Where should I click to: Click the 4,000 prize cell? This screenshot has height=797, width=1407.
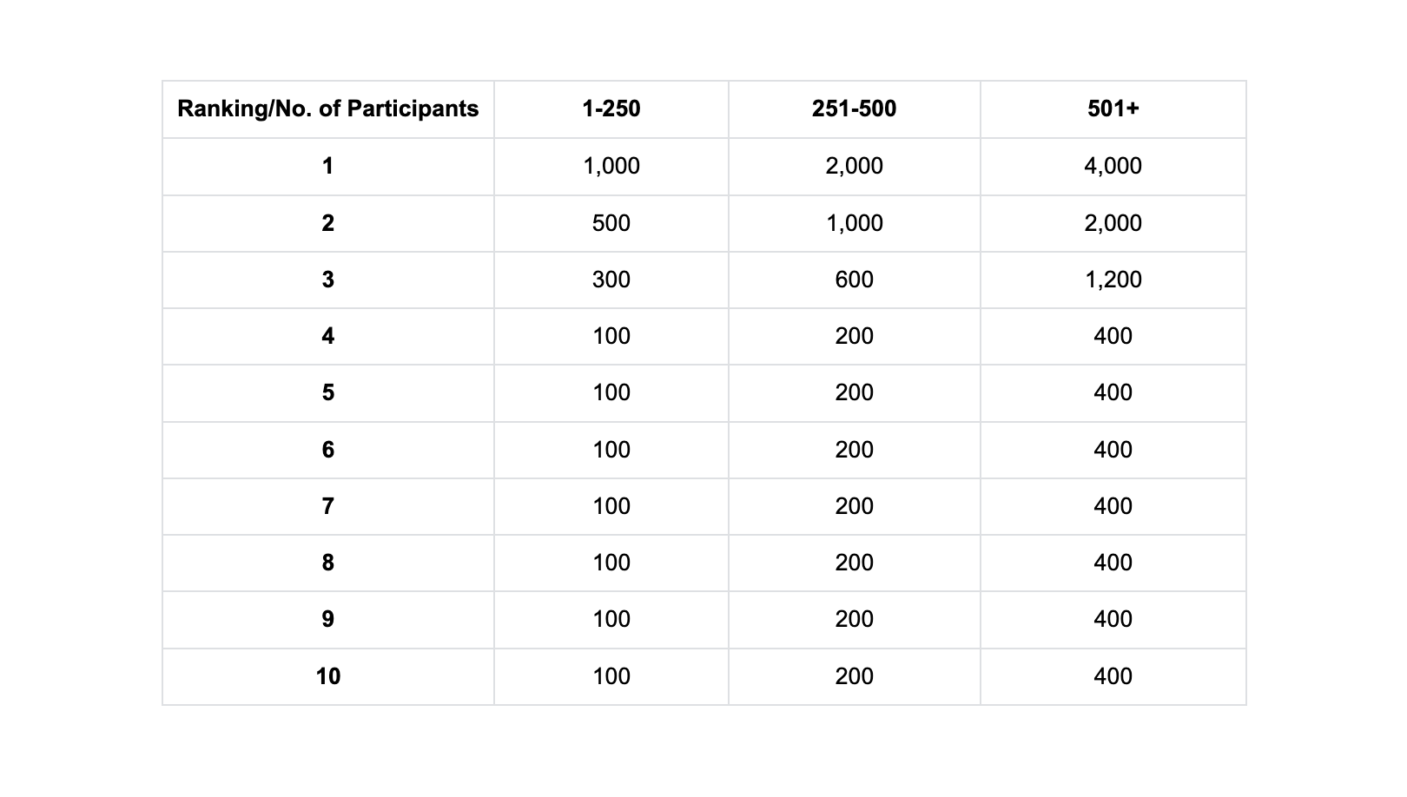point(1113,167)
